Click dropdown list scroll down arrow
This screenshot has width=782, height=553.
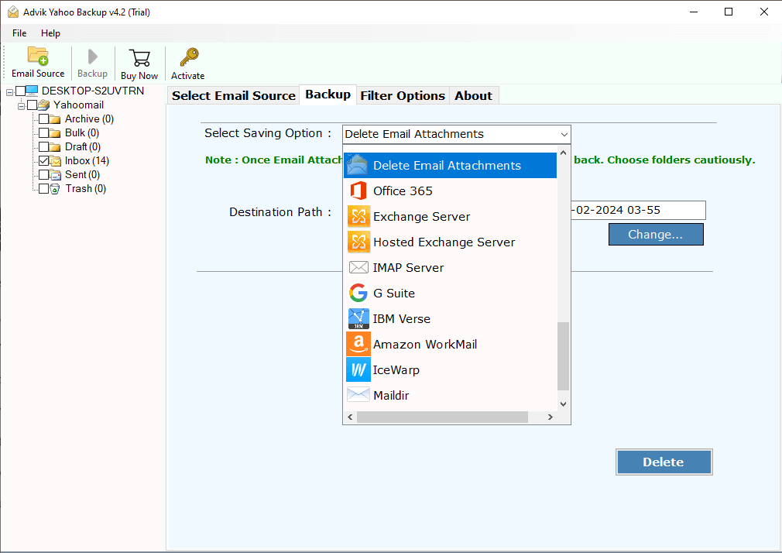click(563, 404)
